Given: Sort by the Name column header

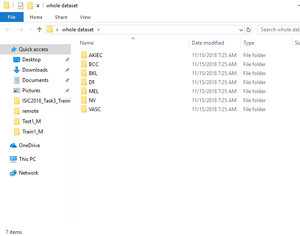Looking at the screenshot, I should coord(87,43).
